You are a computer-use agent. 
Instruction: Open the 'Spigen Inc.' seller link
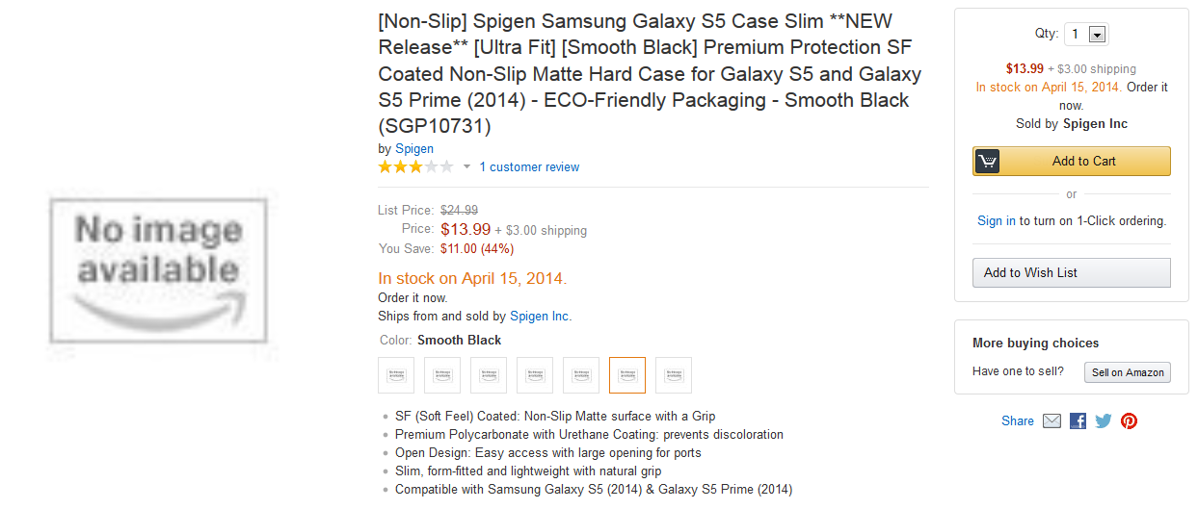pyautogui.click(x=541, y=317)
